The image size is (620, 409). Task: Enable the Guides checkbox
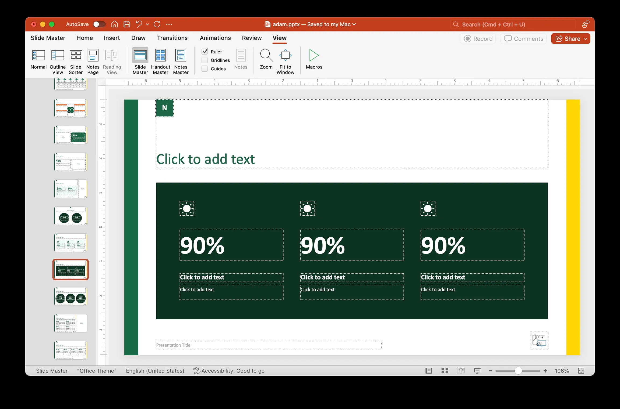point(205,69)
